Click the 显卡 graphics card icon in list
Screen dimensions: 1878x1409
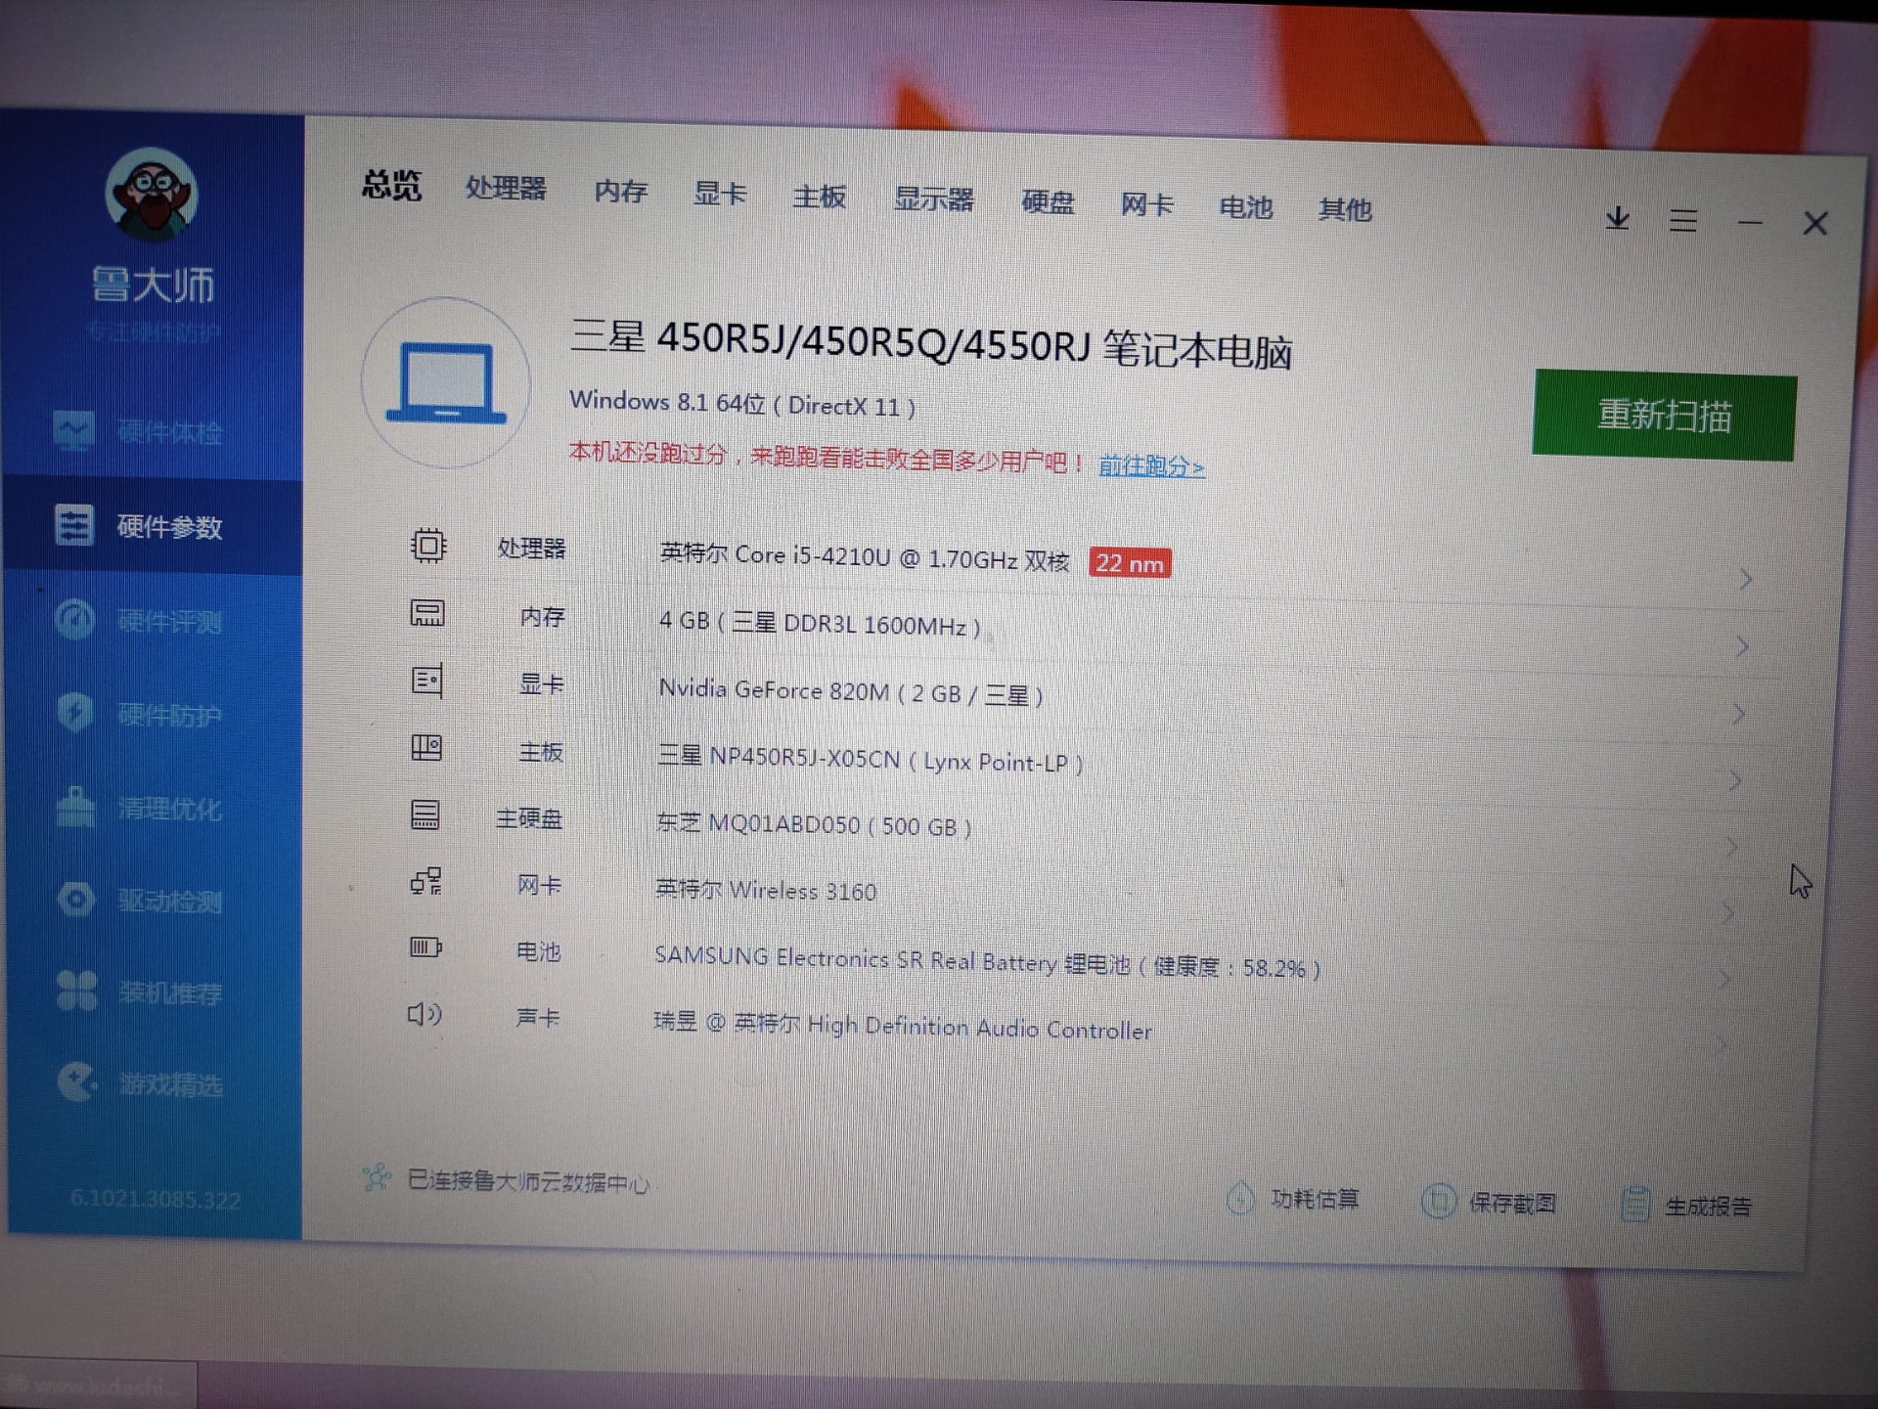pyautogui.click(x=426, y=680)
